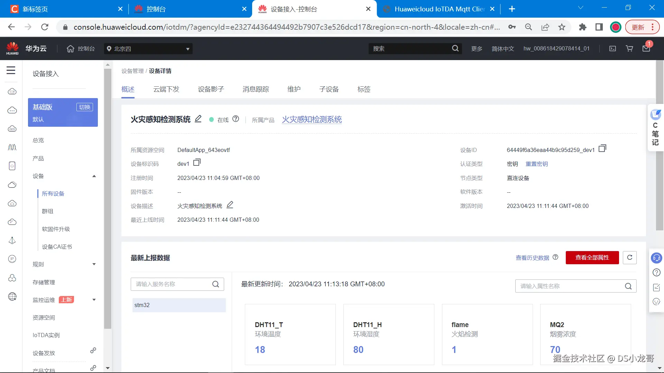This screenshot has width=664, height=373.
Task: Click the 查看全部属性 button
Action: click(592, 258)
